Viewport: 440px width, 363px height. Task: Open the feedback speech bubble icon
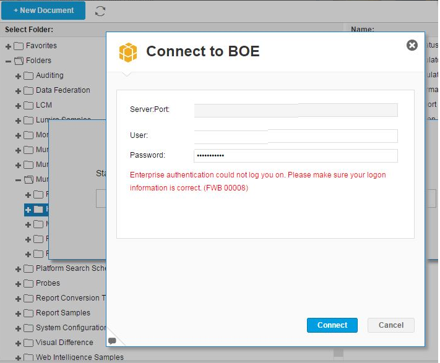pos(112,341)
